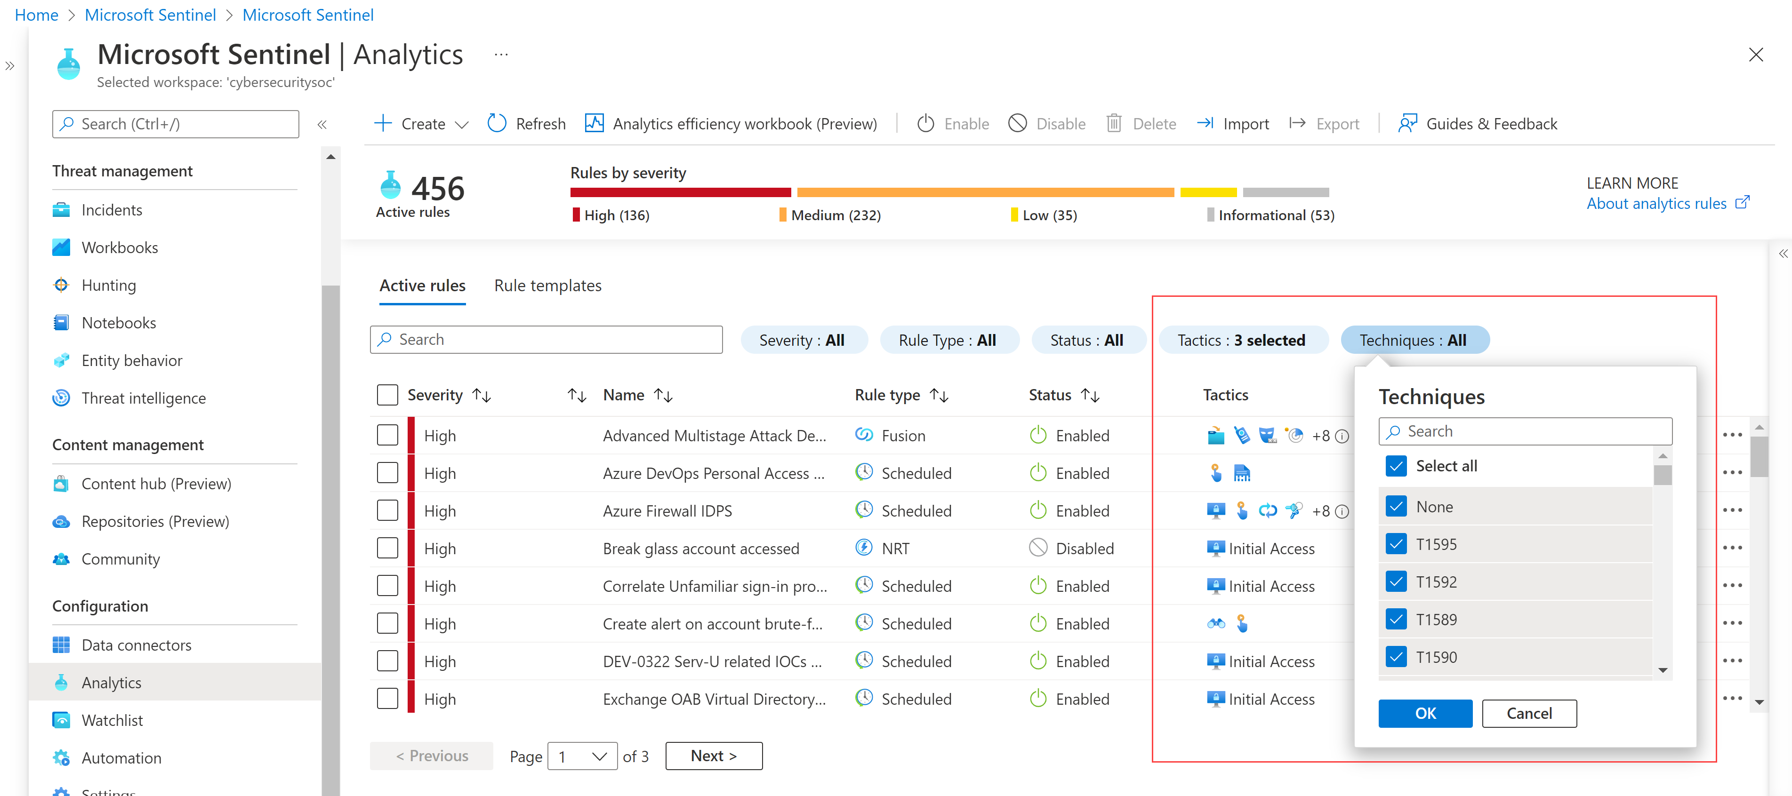Open the page number dropdown
The height and width of the screenshot is (796, 1792).
(x=582, y=756)
